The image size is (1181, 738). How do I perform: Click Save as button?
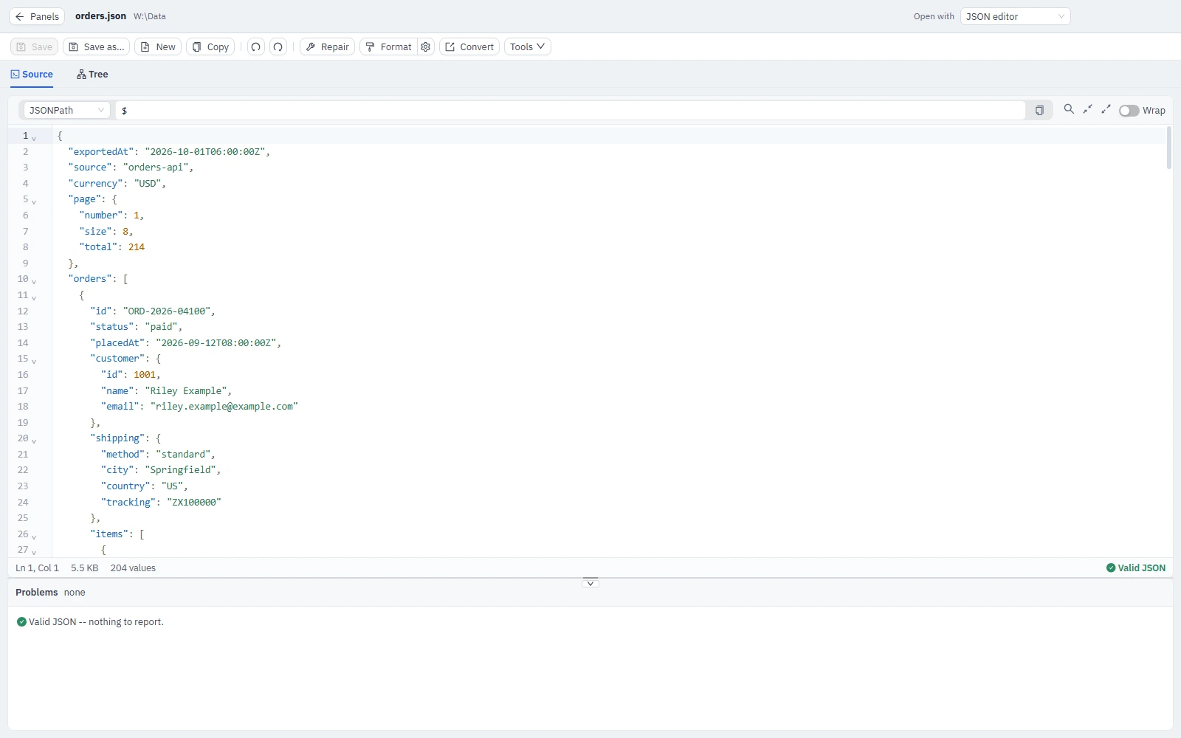click(x=96, y=46)
